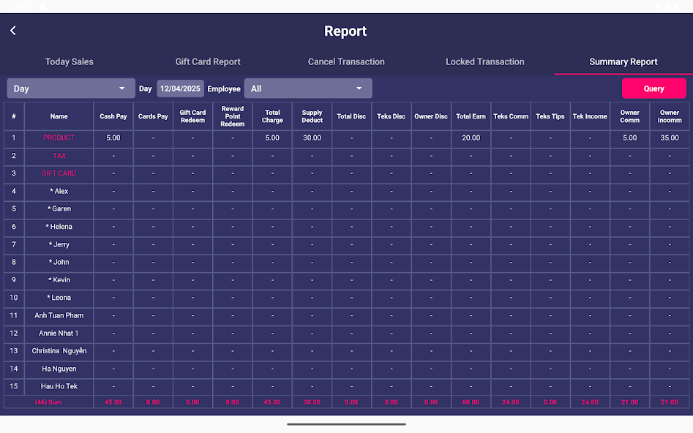Select the Cancel Transaction tab
The image size is (693, 433).
[x=346, y=61]
